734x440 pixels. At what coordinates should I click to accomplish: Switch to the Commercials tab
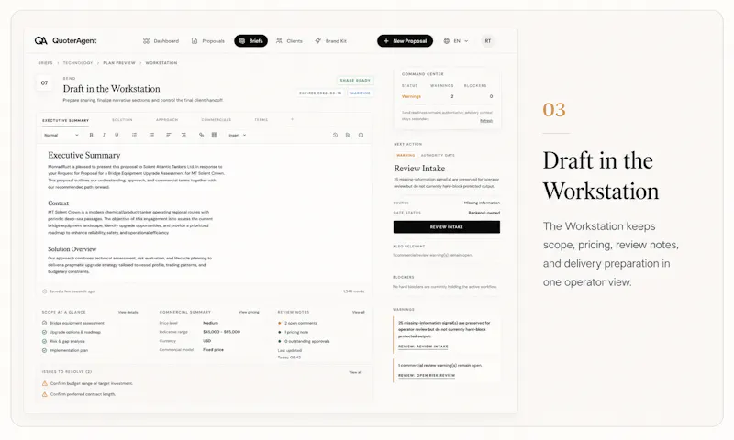(x=217, y=120)
